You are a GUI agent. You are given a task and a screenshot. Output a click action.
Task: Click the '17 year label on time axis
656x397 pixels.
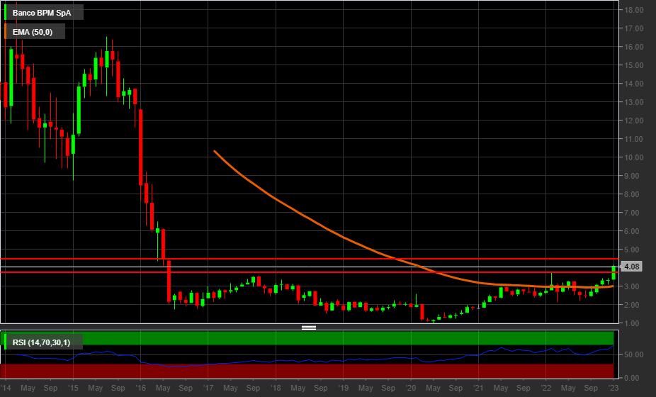(x=208, y=388)
